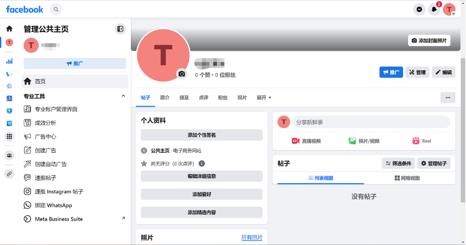Open the account avatar menu
Image resolution: width=466 pixels, height=245 pixels.
tap(449, 9)
